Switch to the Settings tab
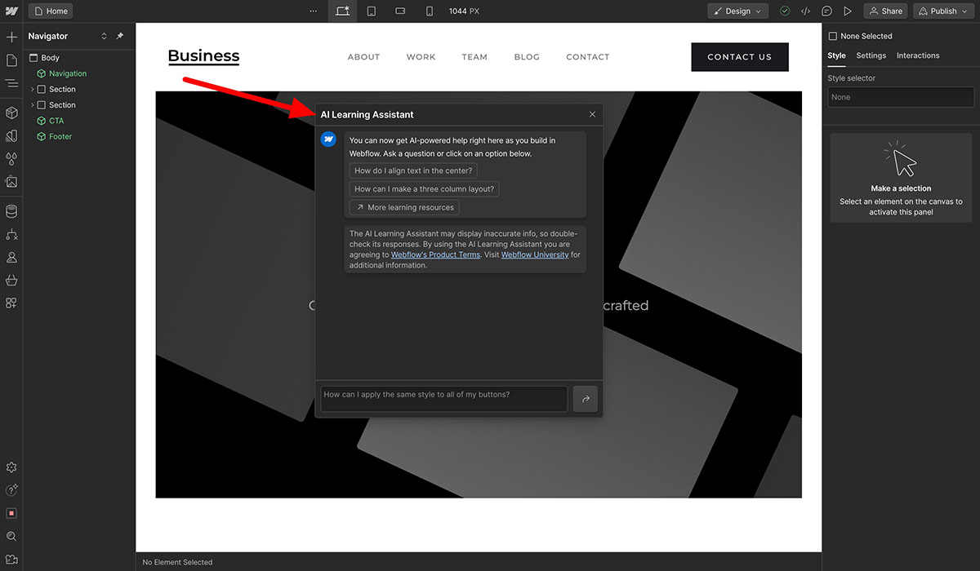This screenshot has height=571, width=980. pyautogui.click(x=871, y=55)
